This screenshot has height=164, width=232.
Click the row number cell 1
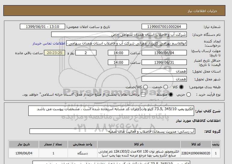[216, 153]
